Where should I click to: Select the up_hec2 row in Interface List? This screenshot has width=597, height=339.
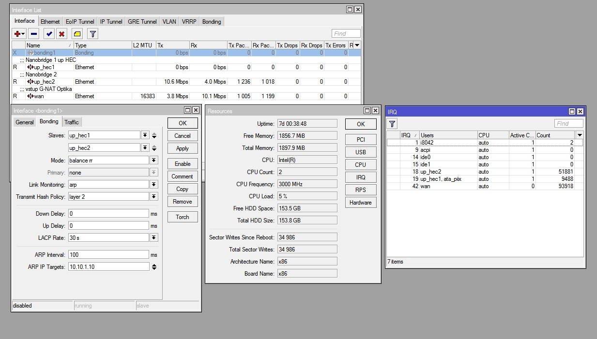click(186, 82)
